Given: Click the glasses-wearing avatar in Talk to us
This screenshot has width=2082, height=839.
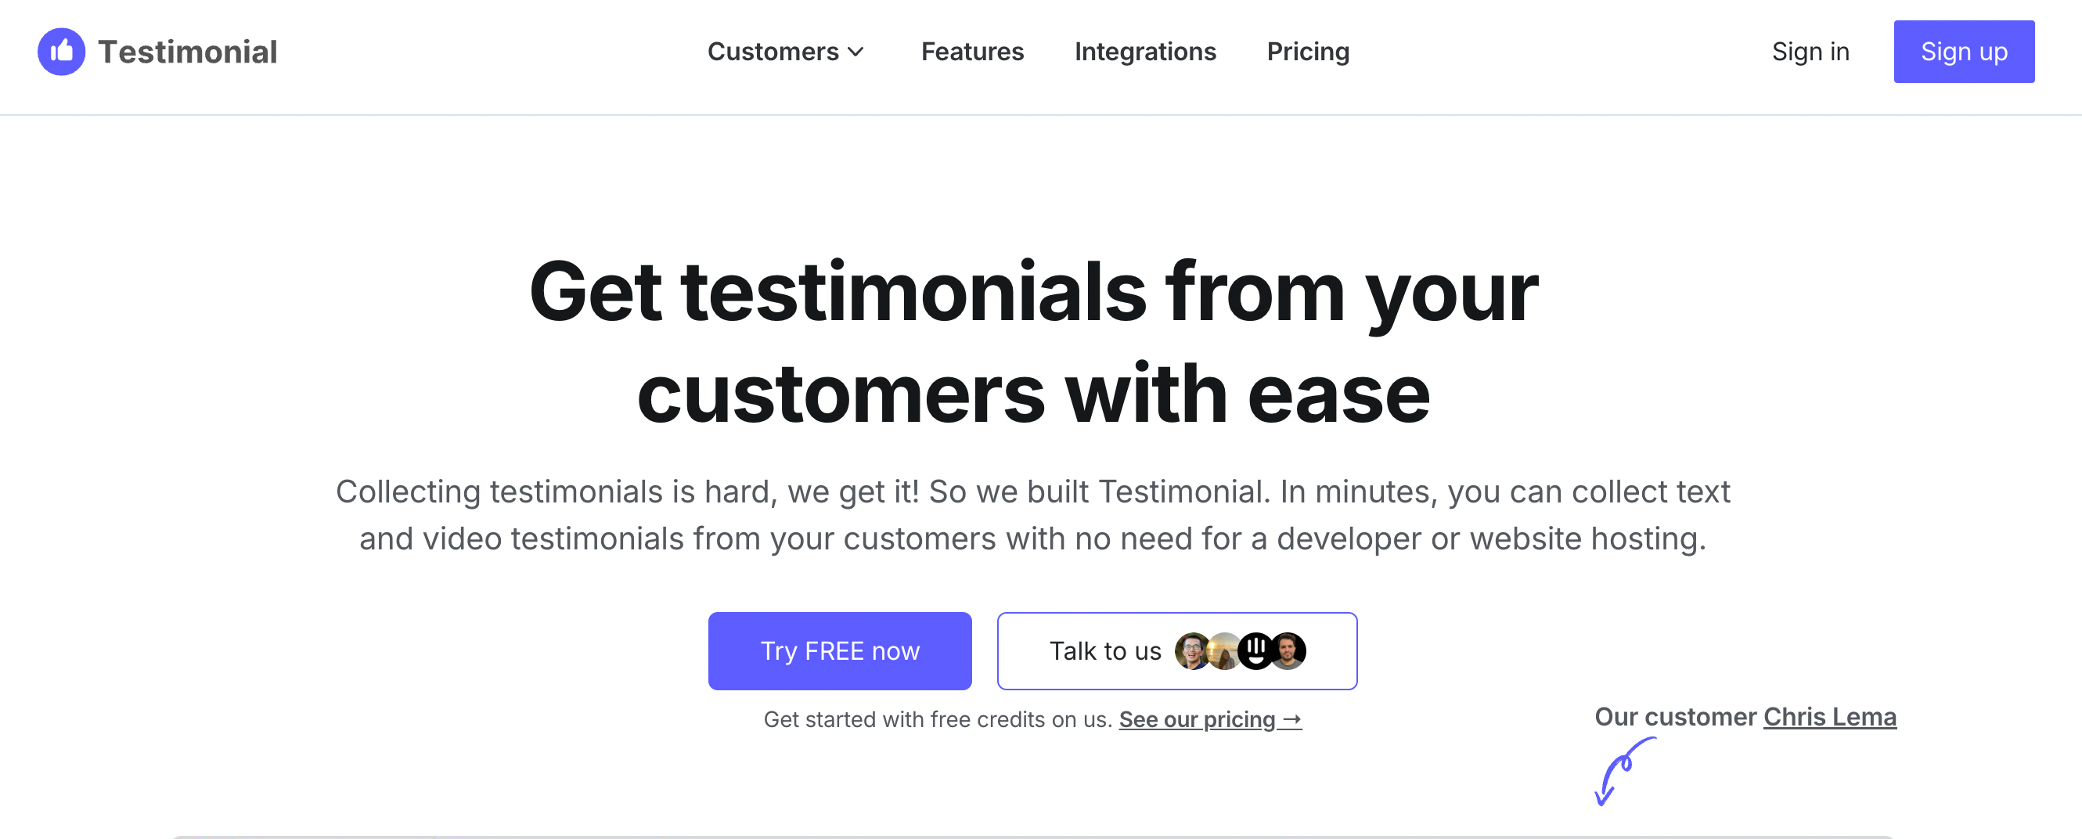Looking at the screenshot, I should (1194, 650).
